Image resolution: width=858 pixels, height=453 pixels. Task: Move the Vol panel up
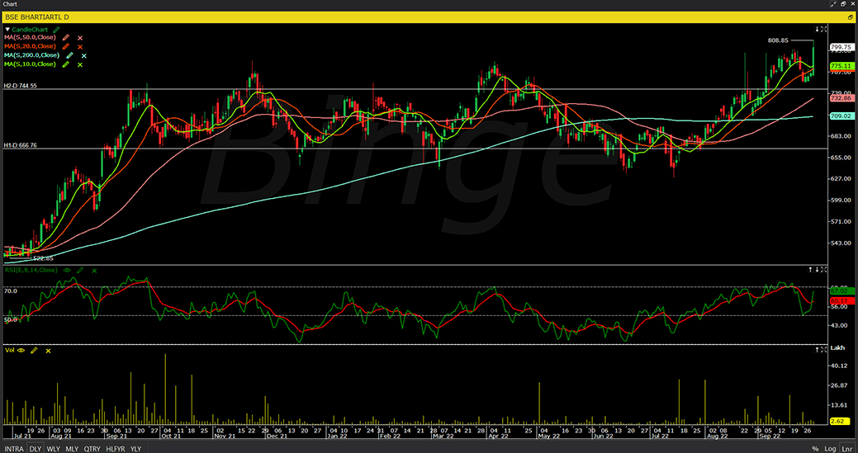click(817, 348)
